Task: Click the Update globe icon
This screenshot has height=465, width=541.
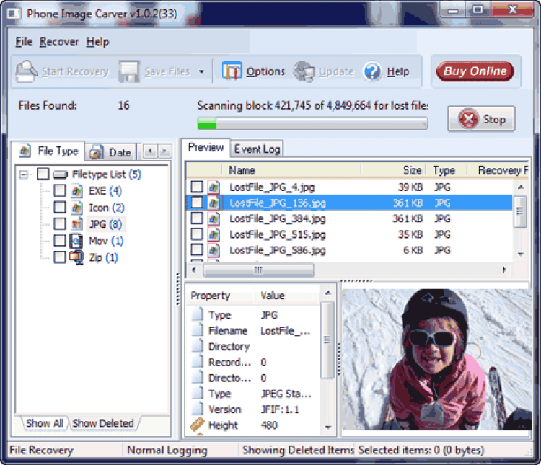Action: coord(304,71)
